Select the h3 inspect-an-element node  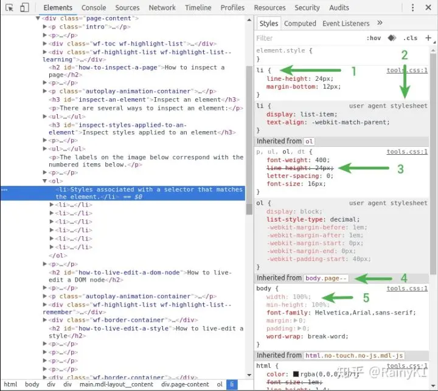tap(144, 100)
